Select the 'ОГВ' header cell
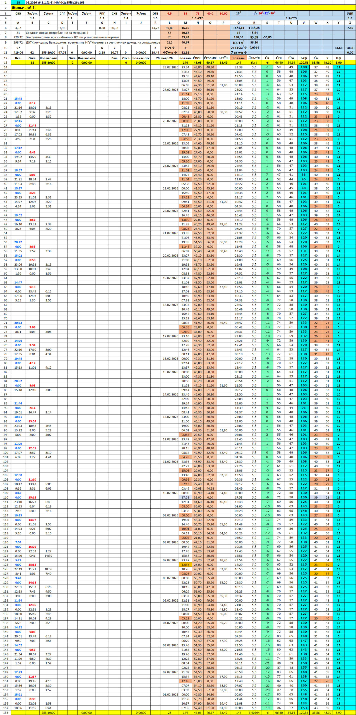Viewport: 356px width, 715px height. (155, 13)
